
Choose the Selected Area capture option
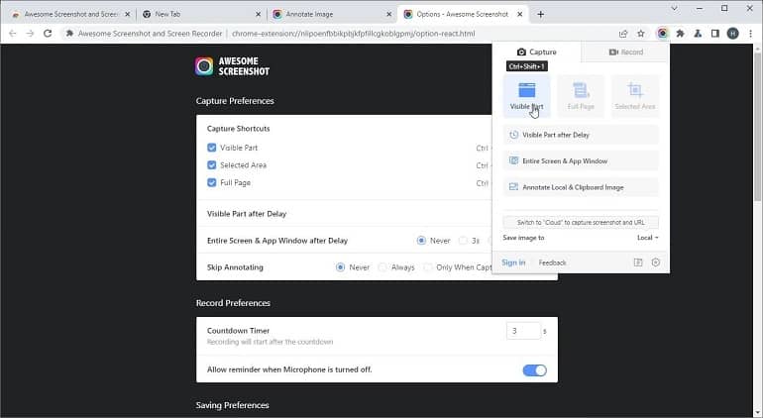pyautogui.click(x=635, y=96)
